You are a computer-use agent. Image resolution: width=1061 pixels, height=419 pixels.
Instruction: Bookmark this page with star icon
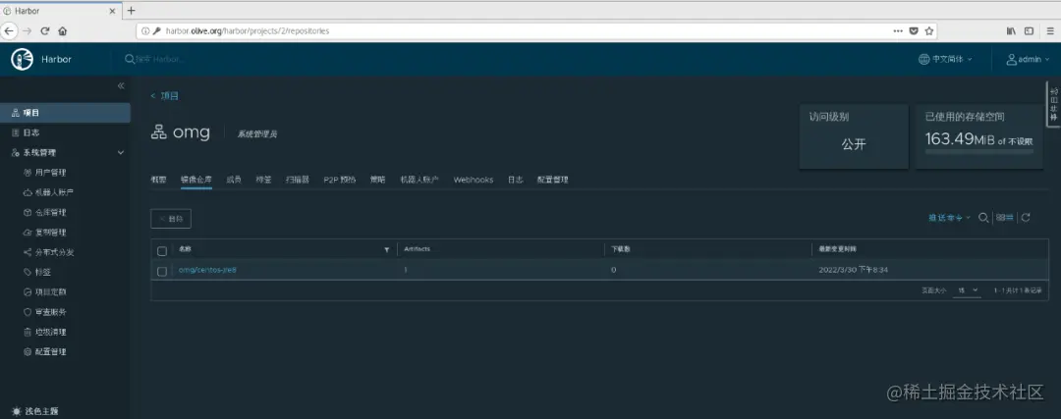929,31
